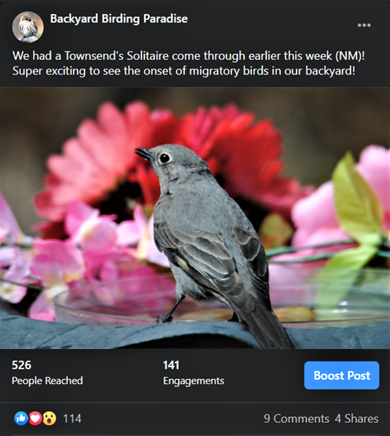Screen dimensions: 390x436
Task: Click the green leaf in the photo
Action: 356,197
